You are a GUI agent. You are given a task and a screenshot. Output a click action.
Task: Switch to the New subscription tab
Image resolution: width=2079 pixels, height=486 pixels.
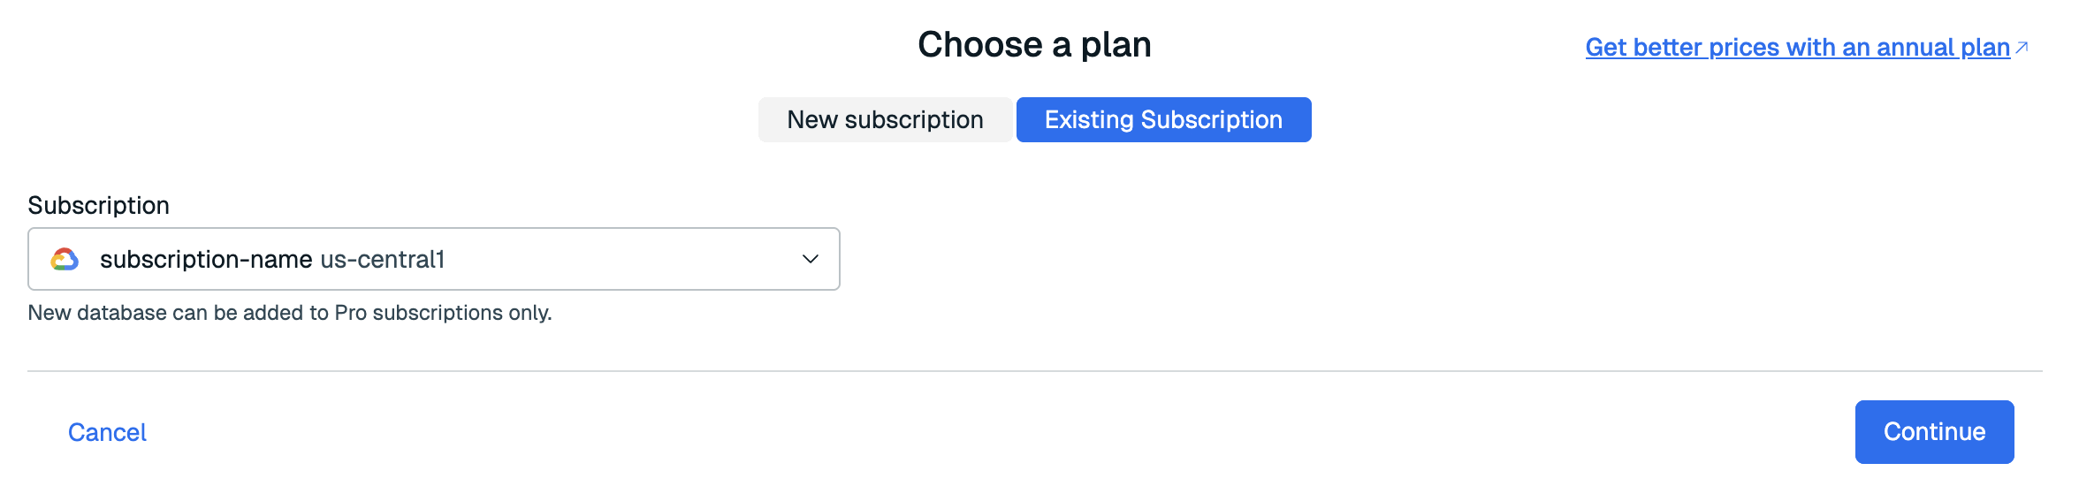click(885, 120)
